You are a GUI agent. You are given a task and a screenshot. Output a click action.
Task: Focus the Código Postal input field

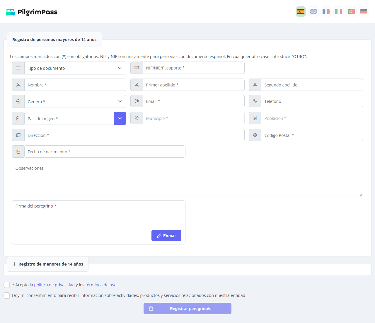312,135
